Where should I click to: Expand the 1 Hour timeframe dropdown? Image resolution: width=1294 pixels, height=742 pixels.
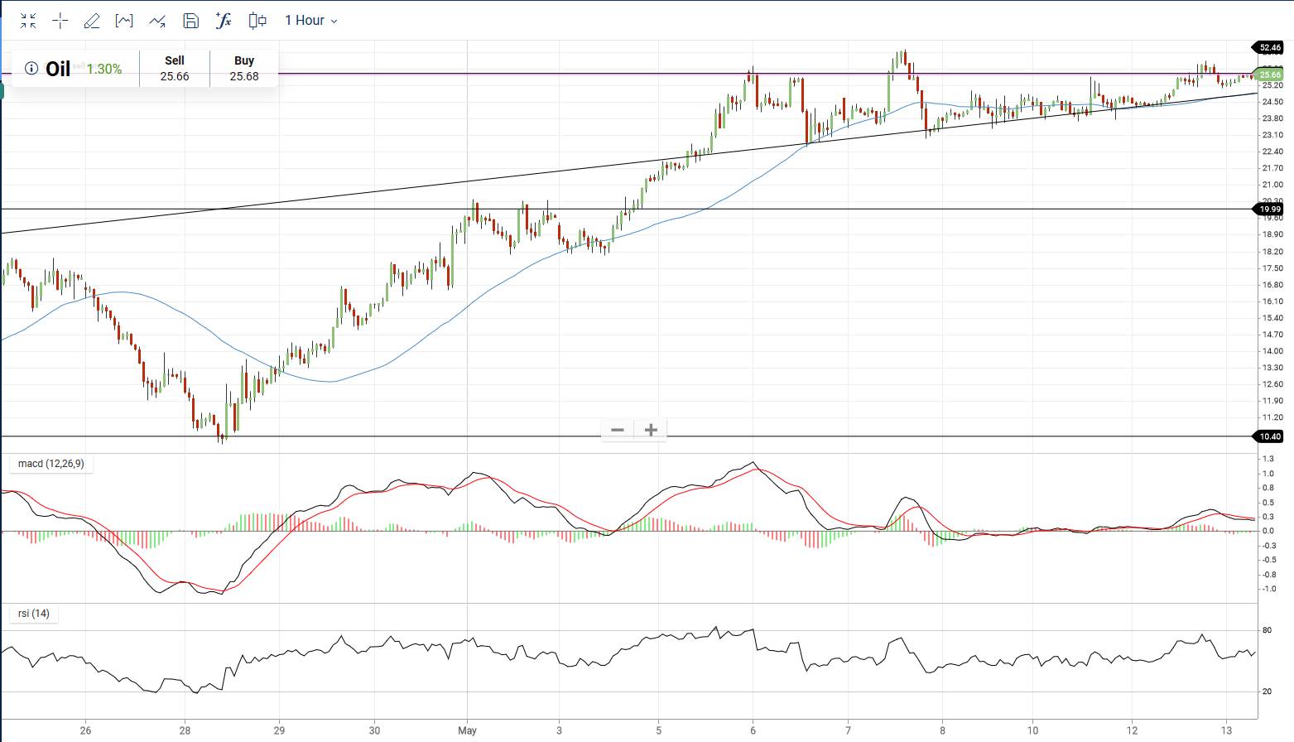(310, 21)
